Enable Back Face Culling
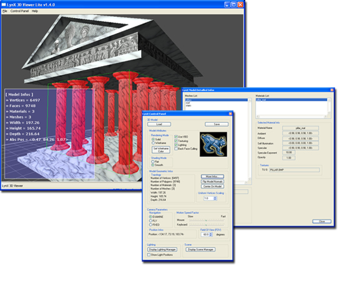The image size is (362, 281). coord(176,149)
